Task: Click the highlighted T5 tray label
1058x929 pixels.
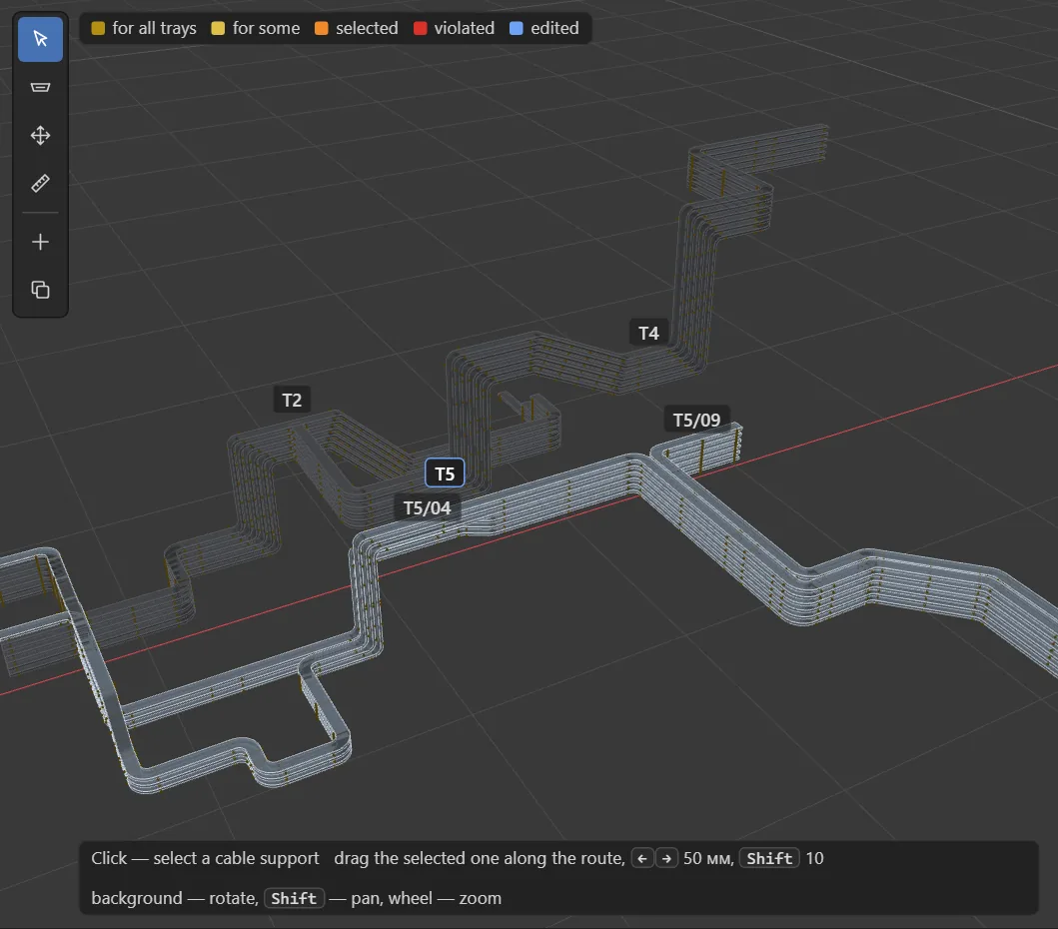Action: (x=445, y=473)
